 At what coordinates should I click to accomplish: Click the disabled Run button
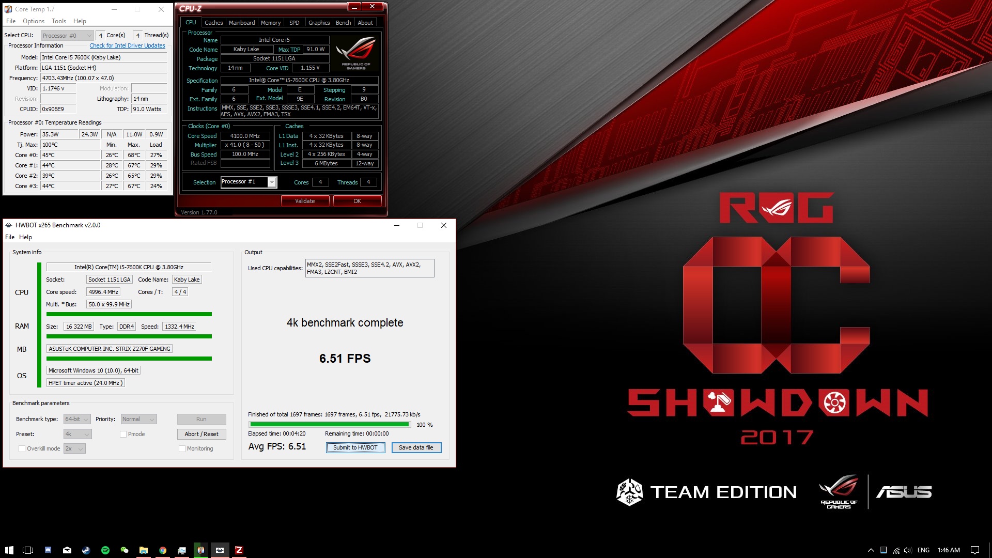coord(202,419)
